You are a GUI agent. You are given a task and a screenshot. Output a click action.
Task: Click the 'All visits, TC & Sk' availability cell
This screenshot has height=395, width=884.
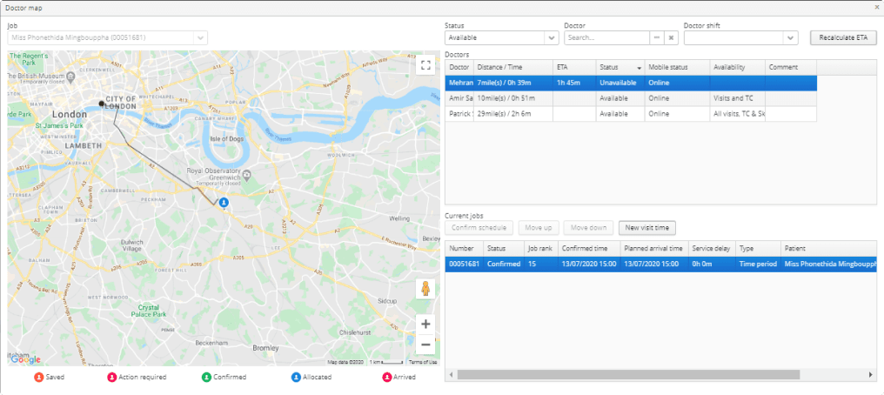pyautogui.click(x=738, y=114)
